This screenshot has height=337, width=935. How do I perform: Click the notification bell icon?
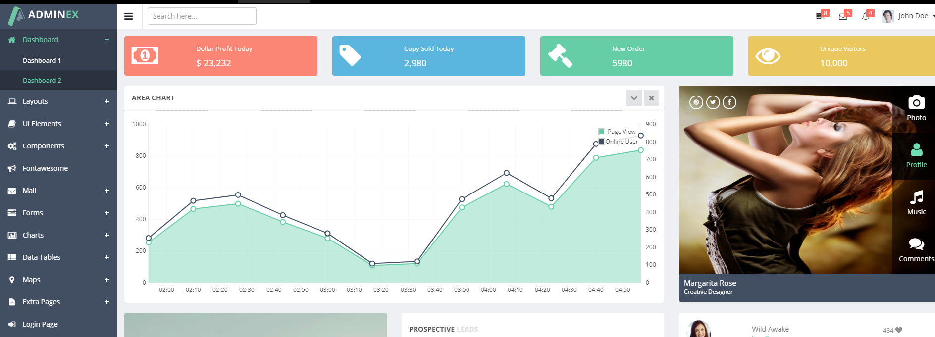tap(865, 16)
